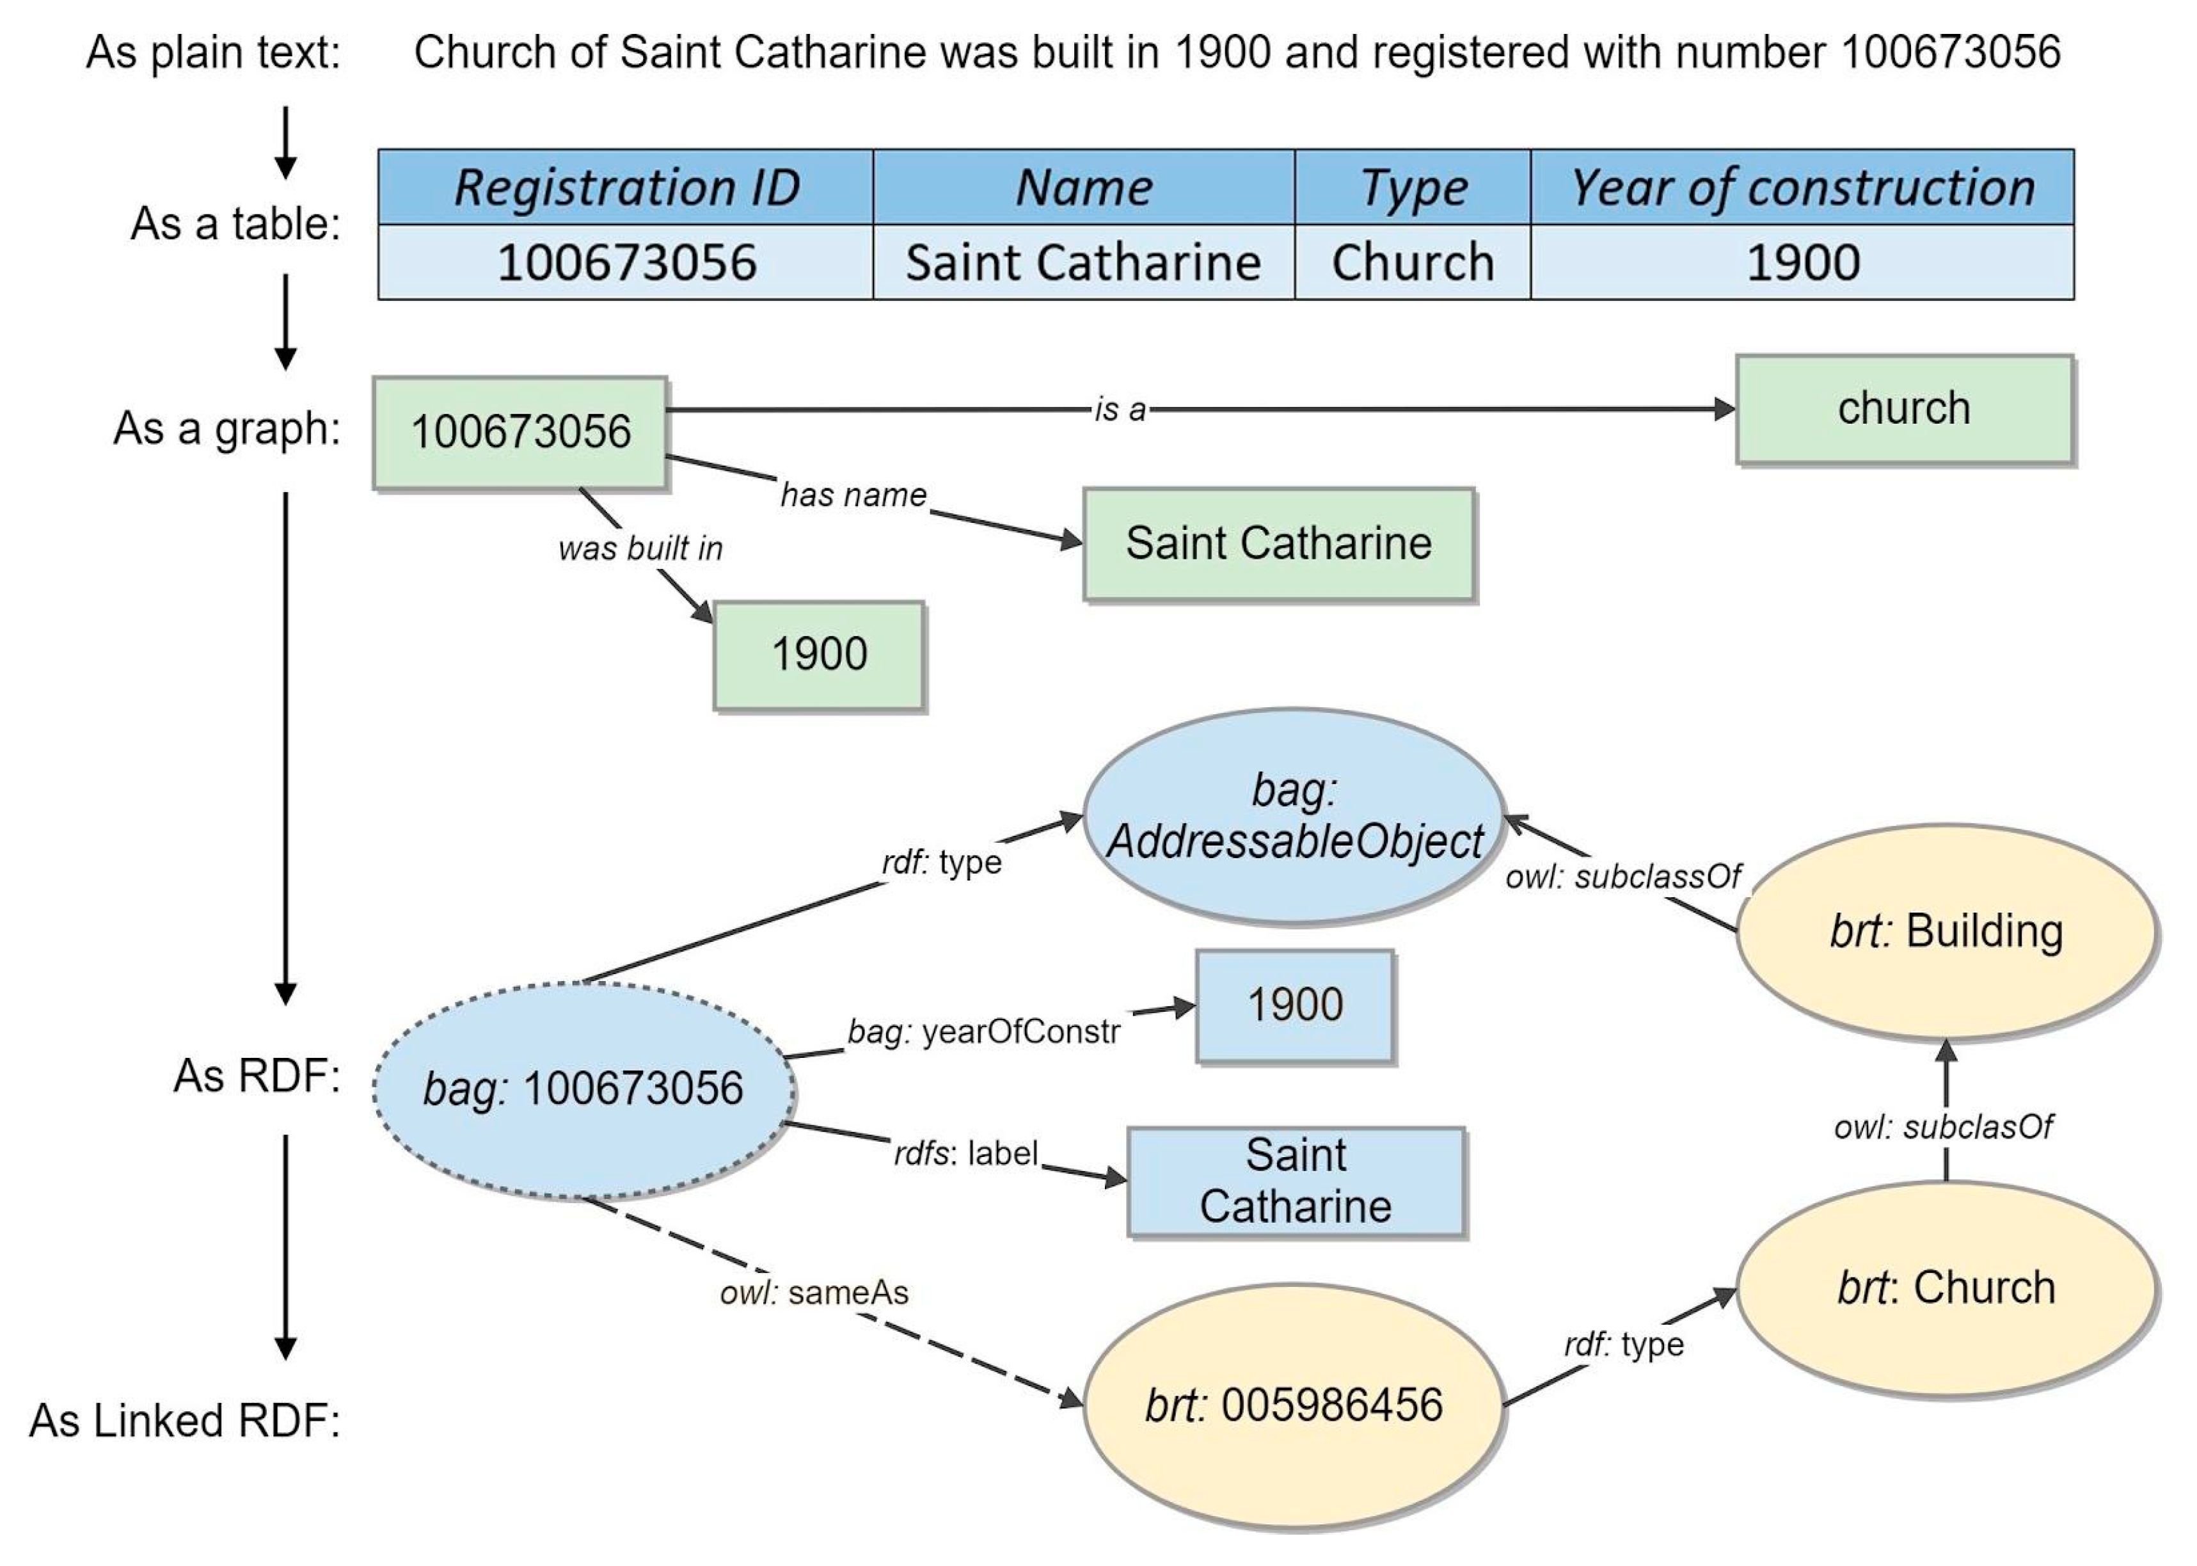
Task: Click the bag: AddressableObject ellipse
Action: (x=1294, y=817)
